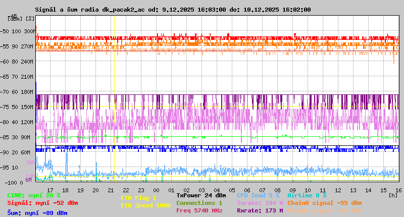
Task: Click the ETH Speed 1000 legend label
Action: [145, 205]
